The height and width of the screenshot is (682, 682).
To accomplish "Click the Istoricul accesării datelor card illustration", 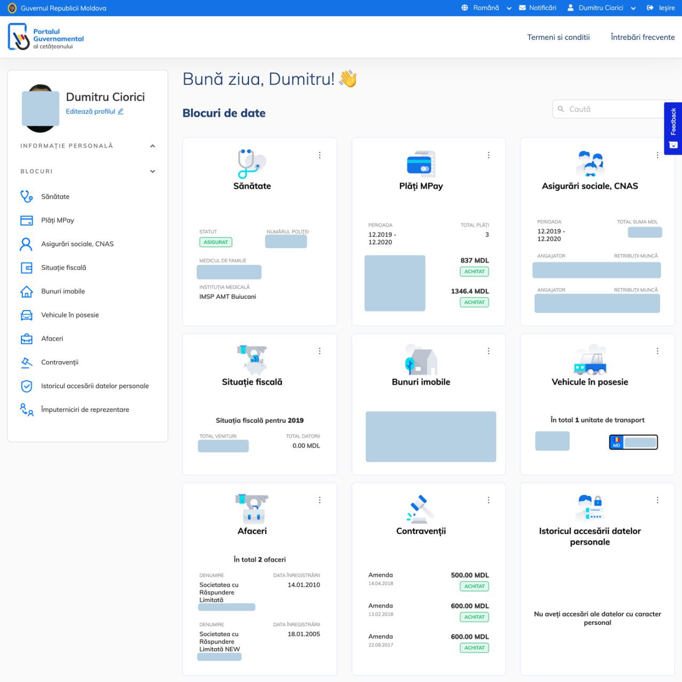I will pyautogui.click(x=590, y=508).
